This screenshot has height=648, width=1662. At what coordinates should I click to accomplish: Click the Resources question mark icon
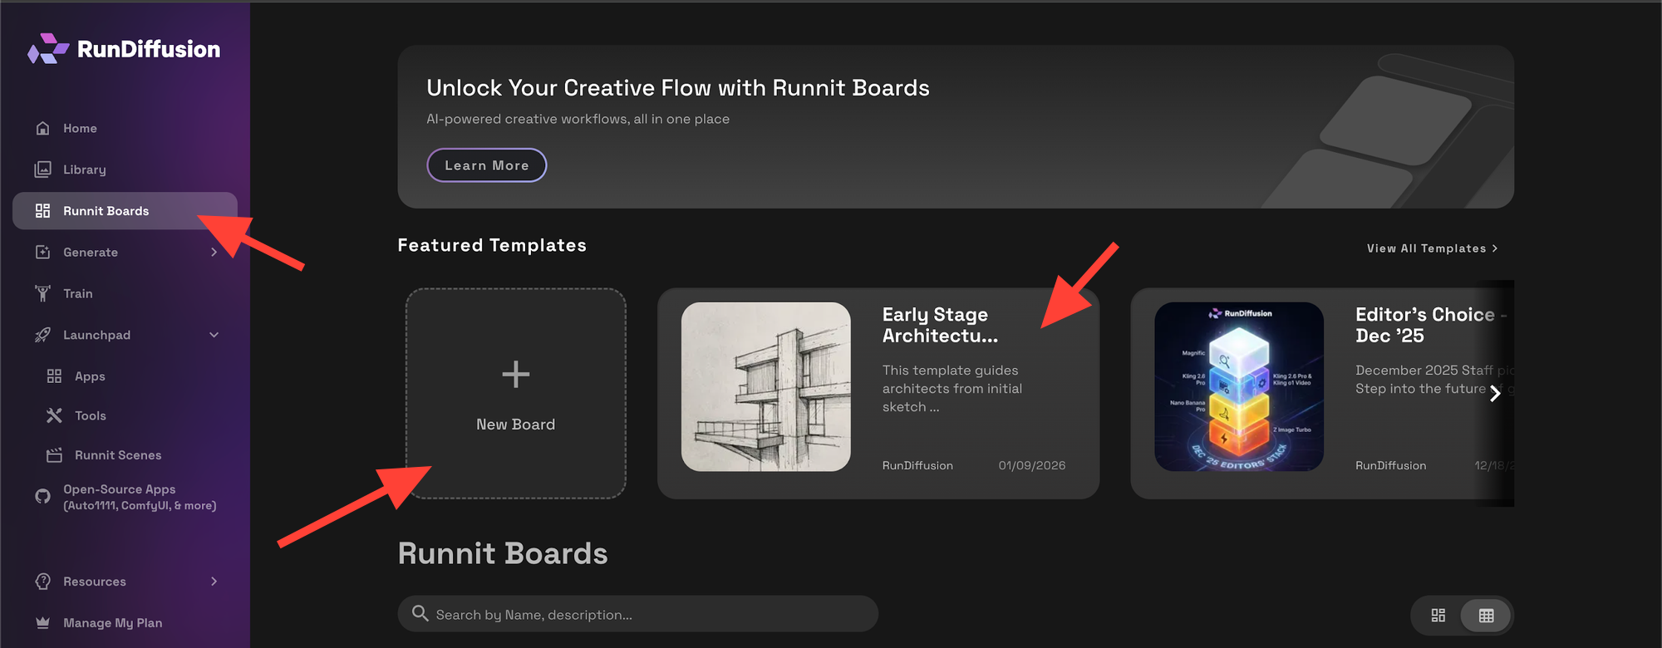pyautogui.click(x=43, y=582)
